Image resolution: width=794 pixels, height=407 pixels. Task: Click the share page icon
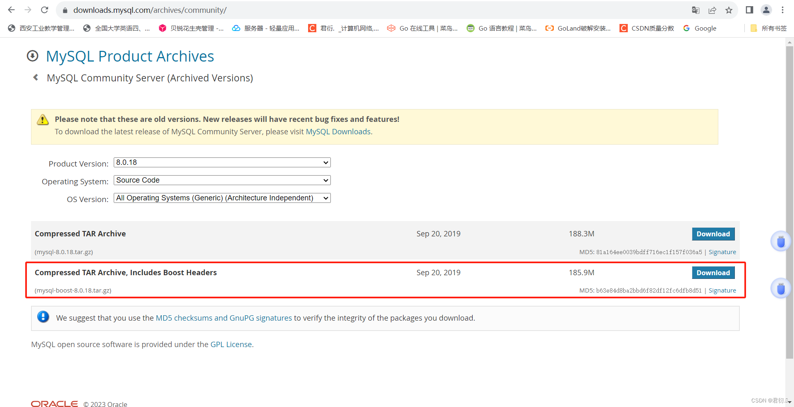pyautogui.click(x=712, y=10)
